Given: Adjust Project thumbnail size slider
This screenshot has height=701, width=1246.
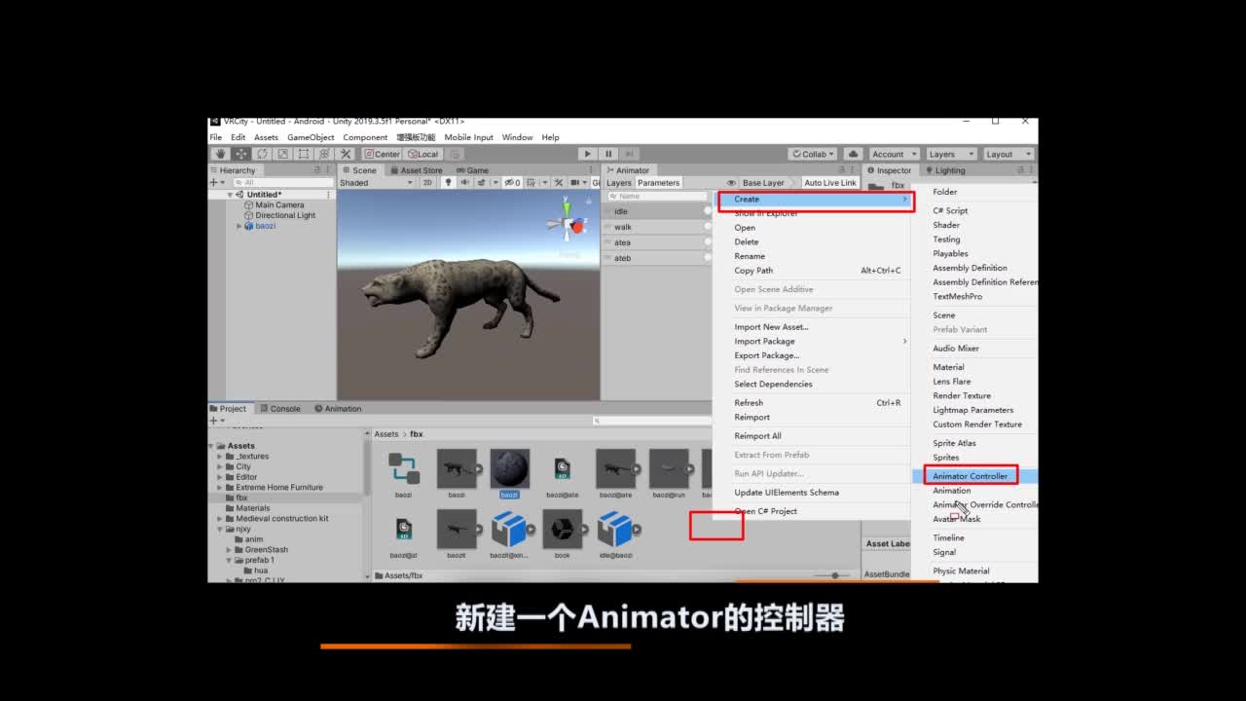Looking at the screenshot, I should 834,575.
